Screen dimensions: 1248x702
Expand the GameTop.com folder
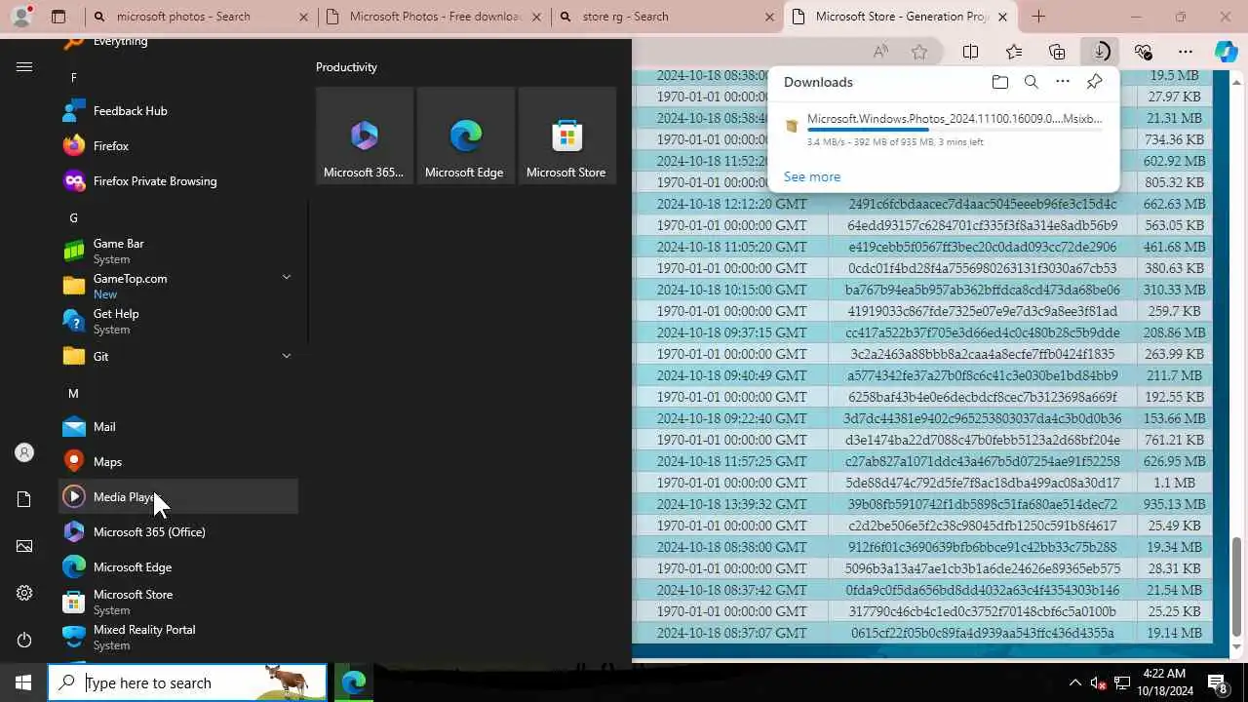178,286
